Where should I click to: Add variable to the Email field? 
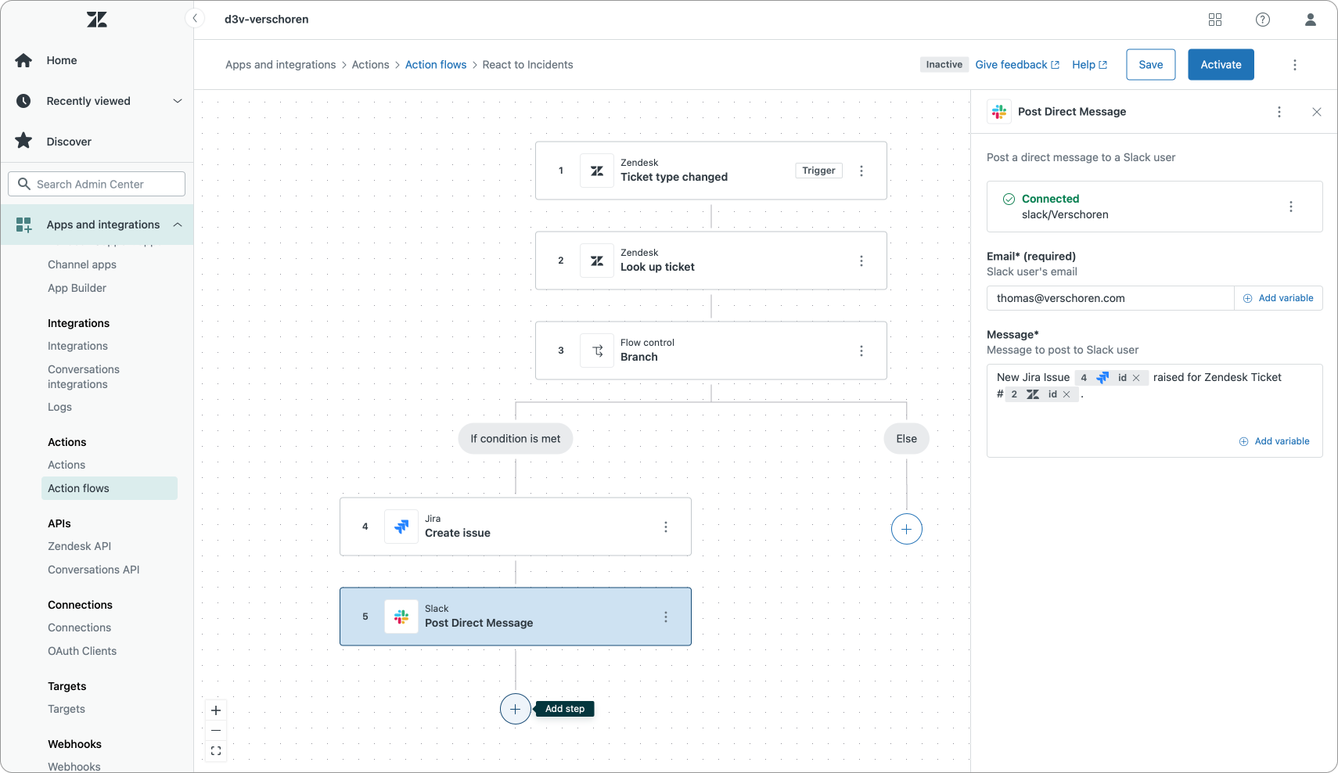coord(1279,298)
